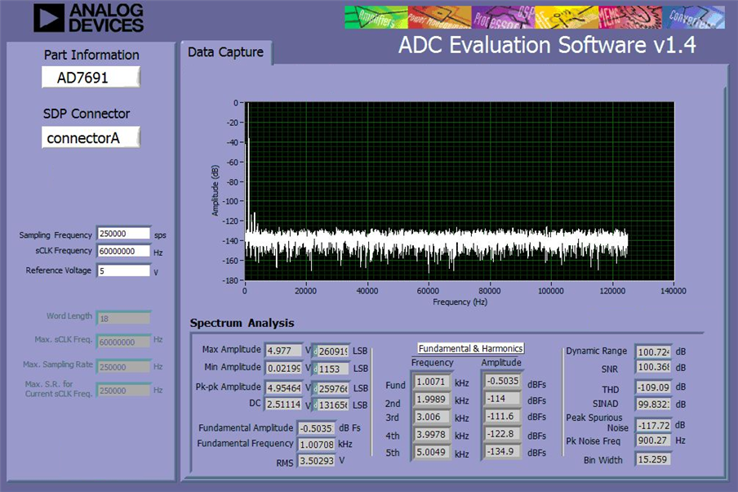This screenshot has width=738, height=492.
Task: Select the Fundamental & Harmonics selector
Action: tap(471, 348)
